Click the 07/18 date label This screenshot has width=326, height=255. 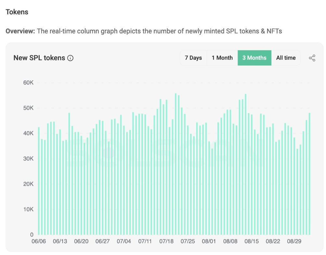tap(166, 242)
